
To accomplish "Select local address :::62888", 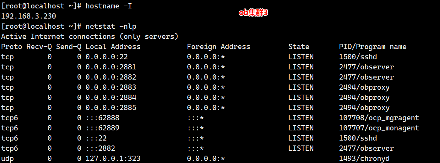I will click(102, 118).
